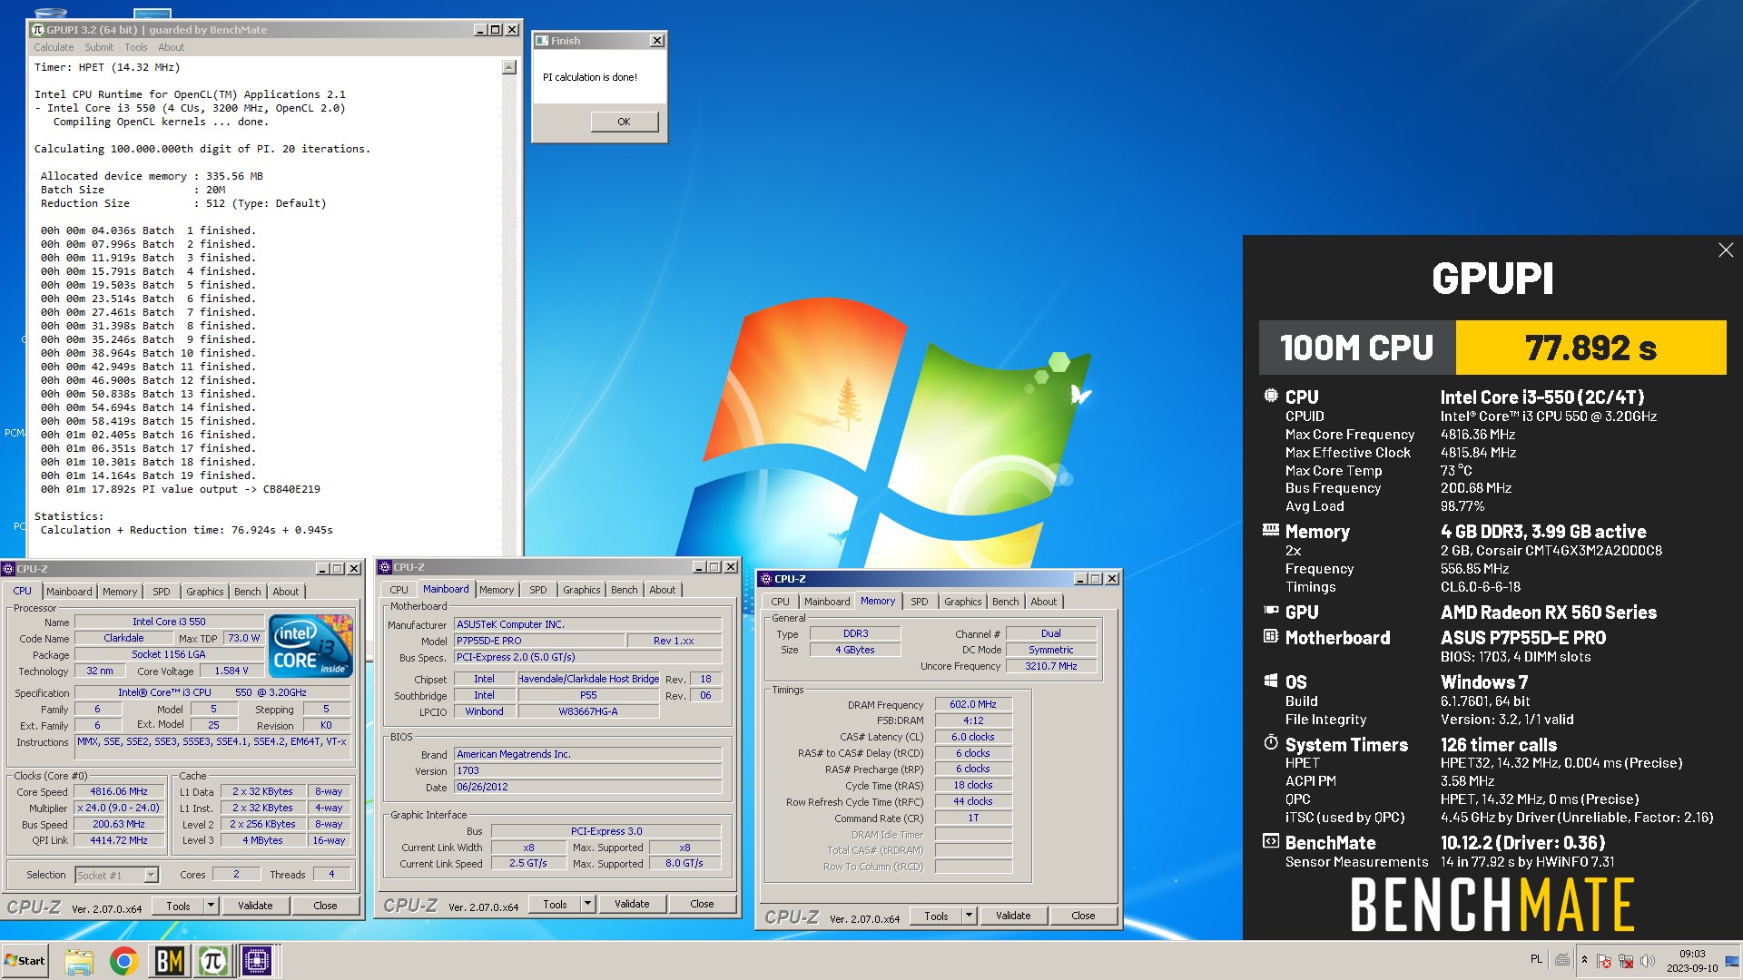Select Mainboard tab in right CPU-Z window
The height and width of the screenshot is (980, 1743).
(827, 602)
